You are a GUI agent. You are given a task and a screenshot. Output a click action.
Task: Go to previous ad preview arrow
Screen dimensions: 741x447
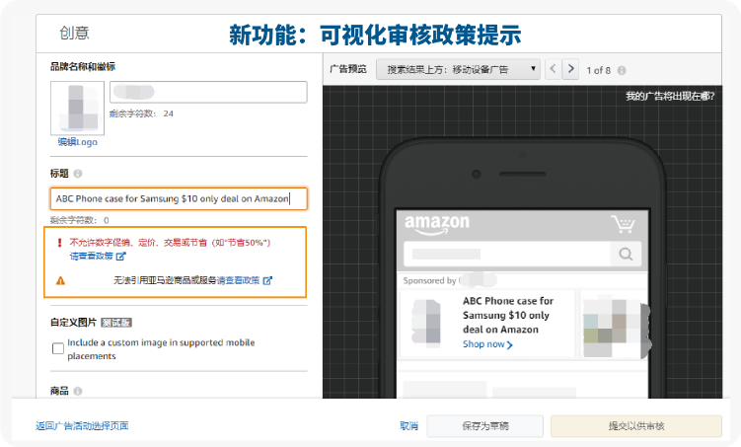click(x=553, y=69)
